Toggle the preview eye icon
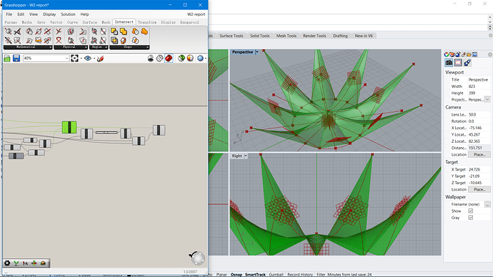 point(88,58)
